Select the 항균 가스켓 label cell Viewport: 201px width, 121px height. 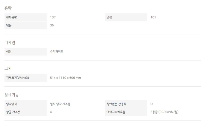point(26,112)
